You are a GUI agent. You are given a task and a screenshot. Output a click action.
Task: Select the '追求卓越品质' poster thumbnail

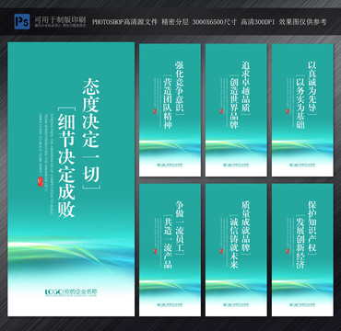pos(236,110)
